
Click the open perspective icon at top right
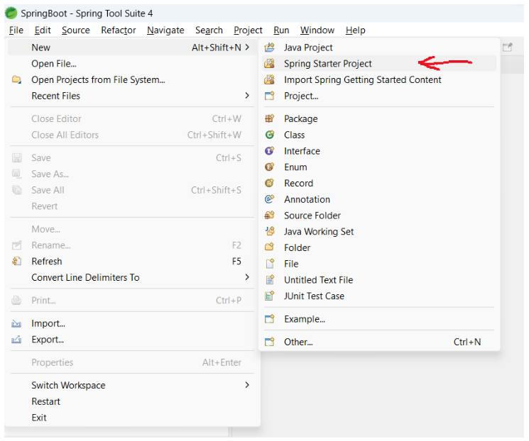click(508, 48)
